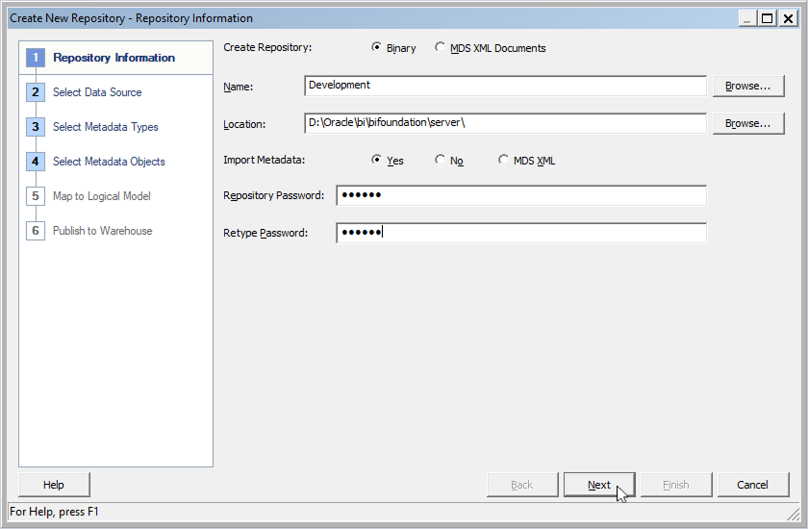Open step 3 Select Metadata Types

tap(105, 127)
